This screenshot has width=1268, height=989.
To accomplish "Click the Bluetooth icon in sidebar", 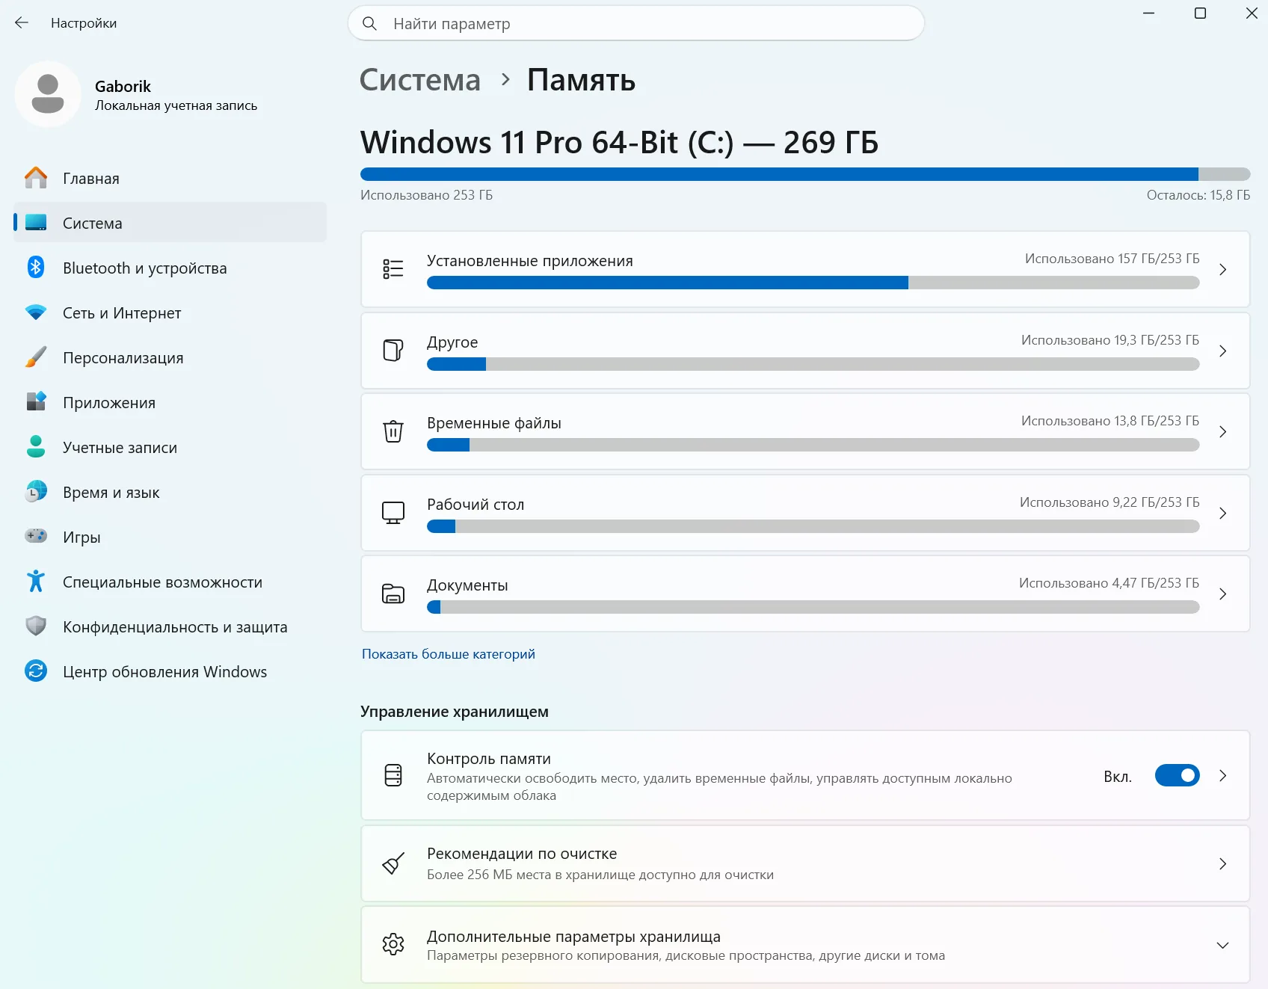I will pos(36,268).
